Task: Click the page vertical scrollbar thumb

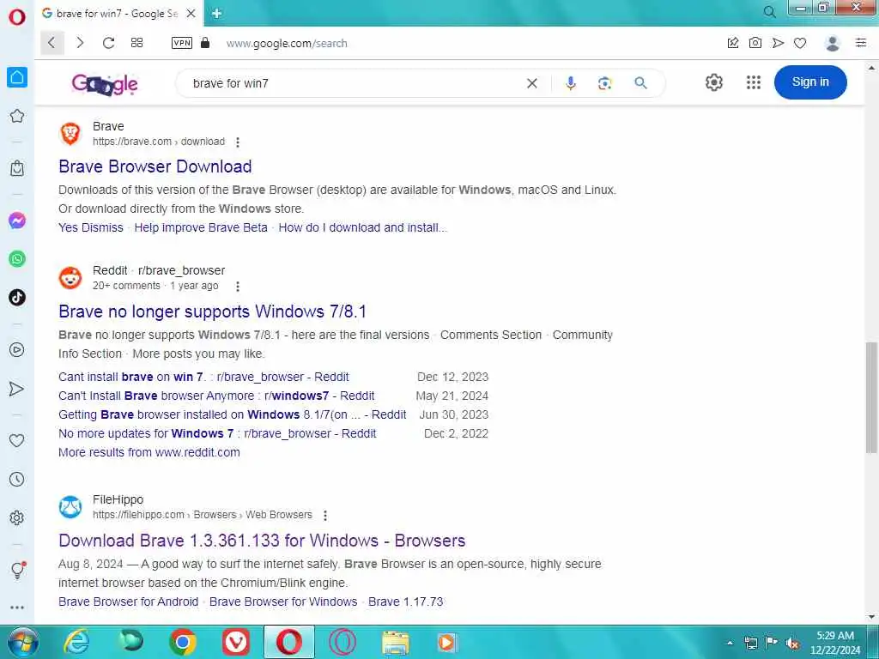Action: 871,396
